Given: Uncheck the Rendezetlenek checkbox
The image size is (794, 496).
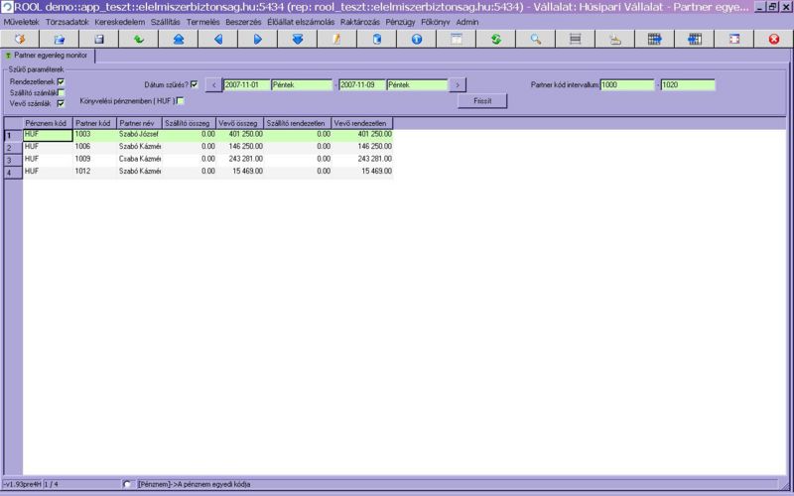Looking at the screenshot, I should tap(61, 82).
